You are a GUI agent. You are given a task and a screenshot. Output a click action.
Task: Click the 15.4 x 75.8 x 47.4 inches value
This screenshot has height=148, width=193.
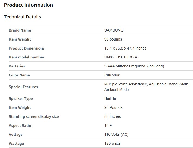click(125, 48)
